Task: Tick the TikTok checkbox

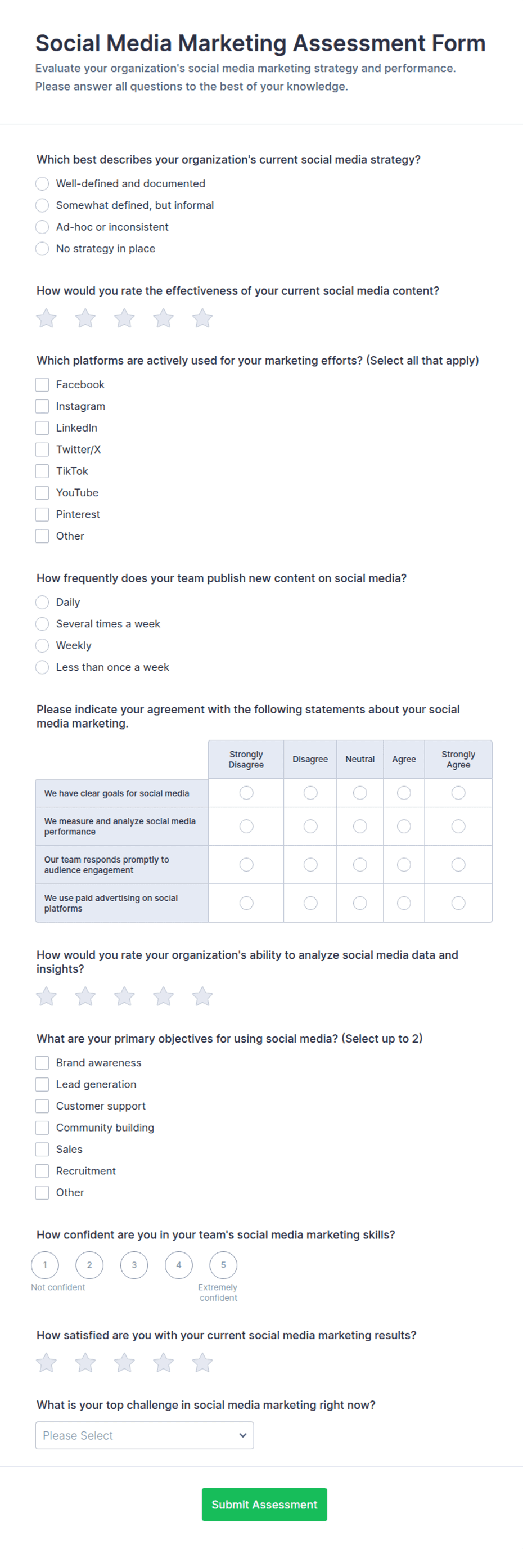Action: tap(42, 472)
